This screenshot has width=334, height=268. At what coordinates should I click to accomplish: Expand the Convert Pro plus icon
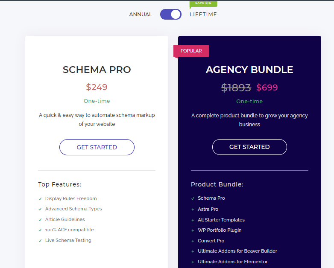tap(193, 241)
